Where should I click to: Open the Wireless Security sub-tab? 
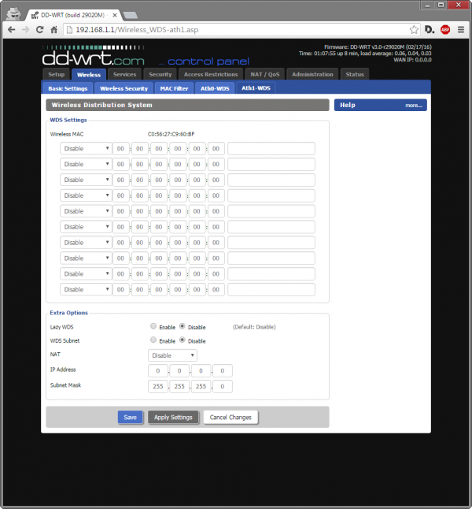coord(124,88)
